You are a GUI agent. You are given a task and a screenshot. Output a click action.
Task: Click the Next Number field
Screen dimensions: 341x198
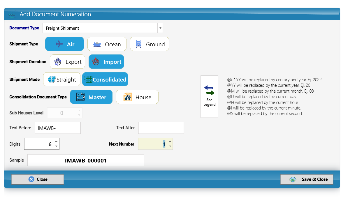(155, 144)
